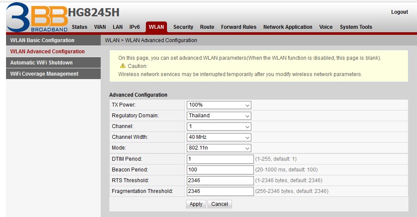Click the caution warning triangle icon
Image resolution: width=417 pixels, height=217 pixels.
point(123,66)
